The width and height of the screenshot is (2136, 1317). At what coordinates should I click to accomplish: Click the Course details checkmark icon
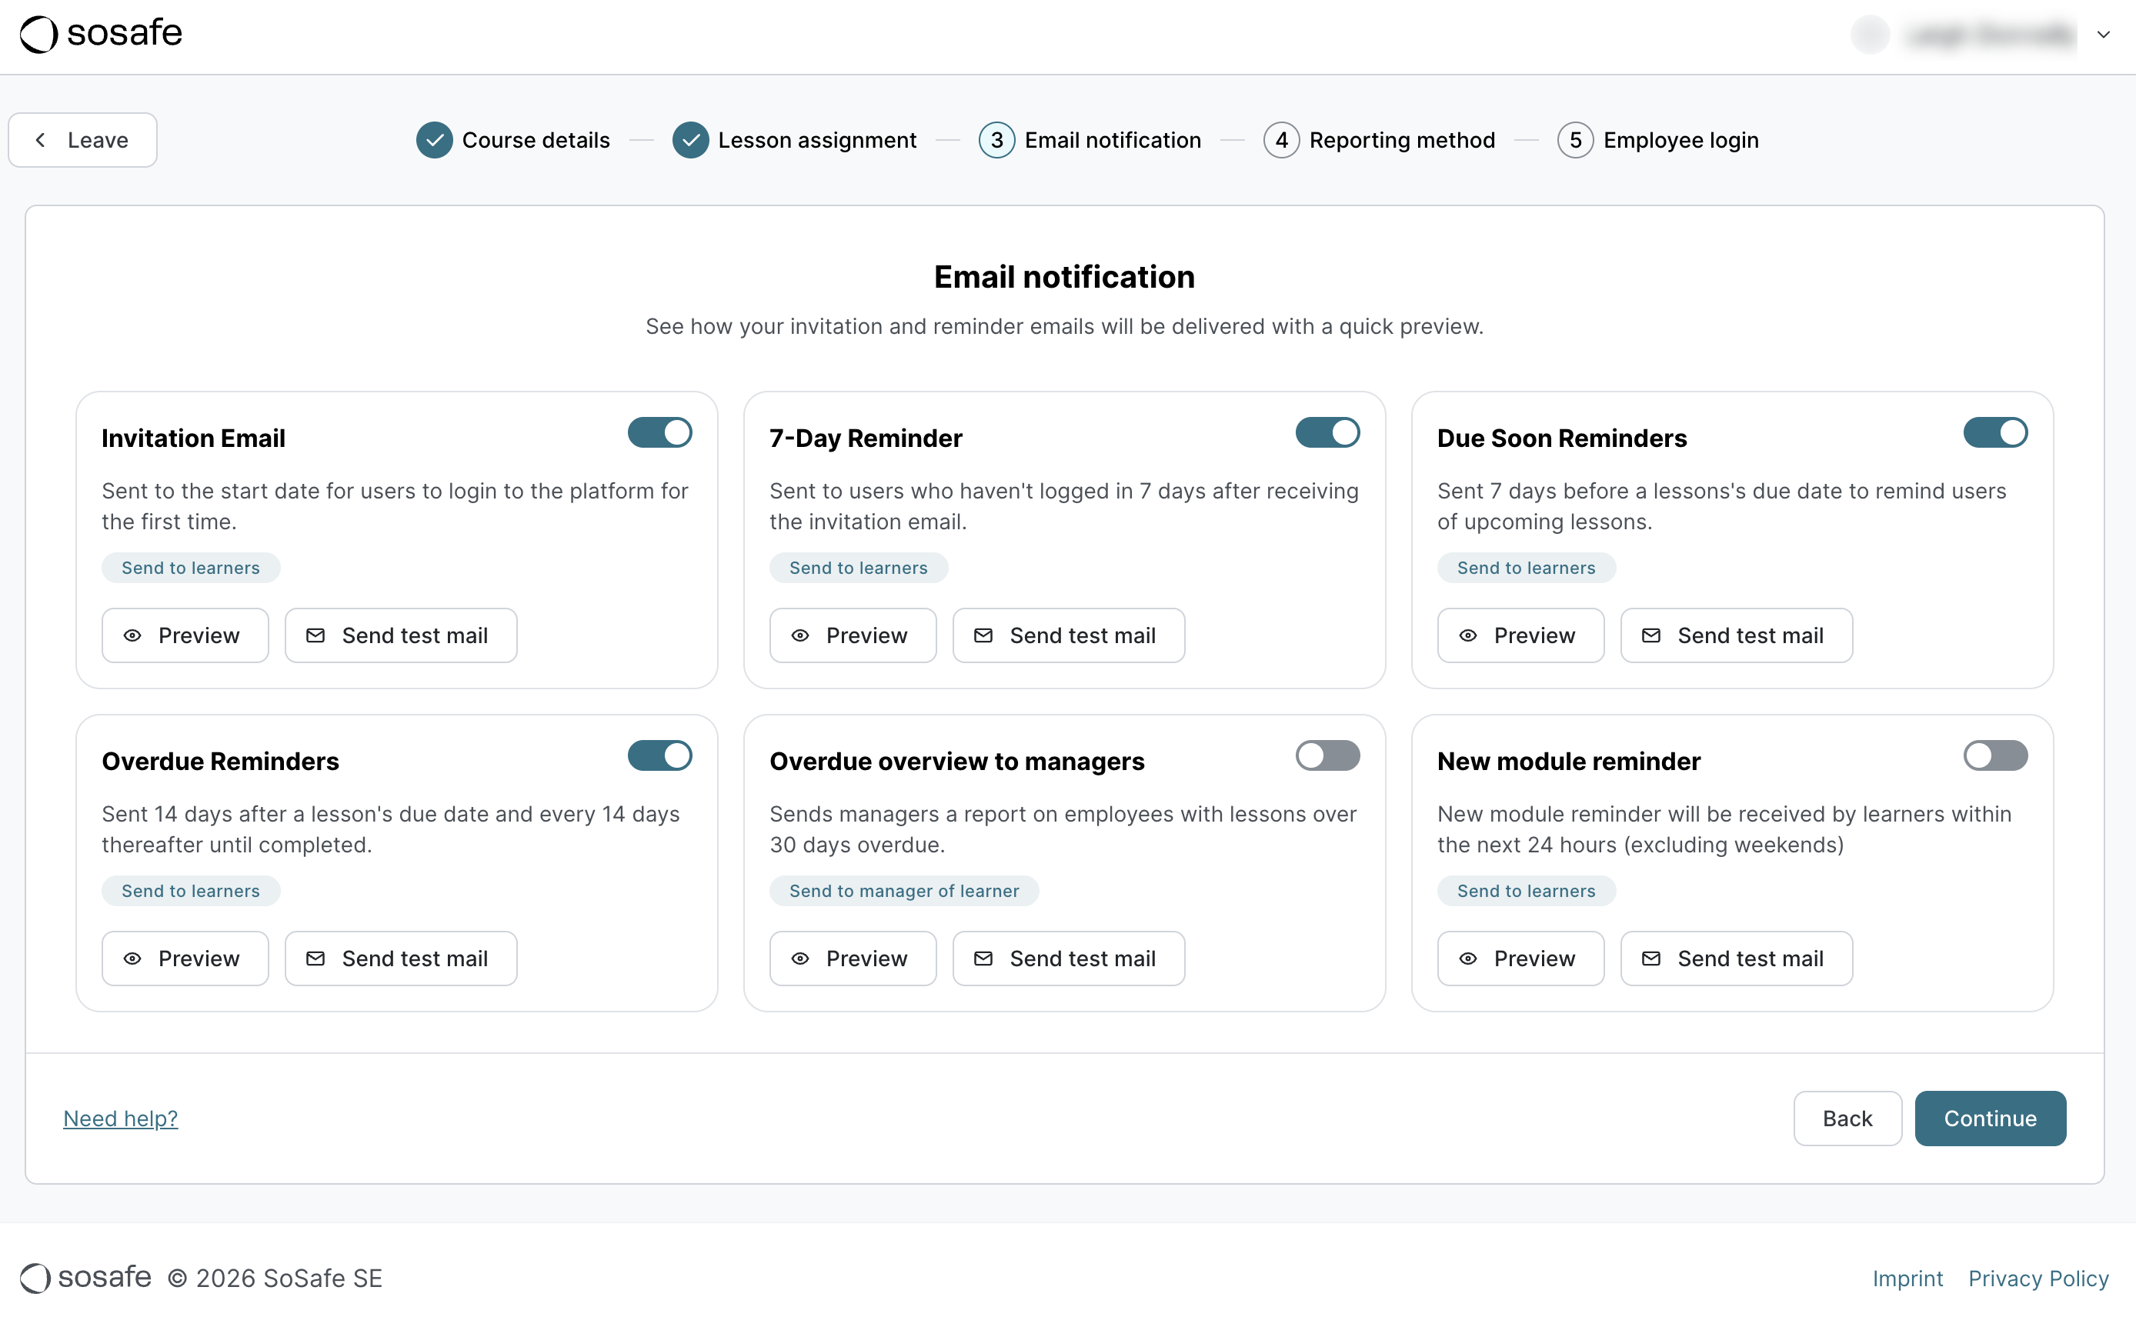(x=434, y=140)
